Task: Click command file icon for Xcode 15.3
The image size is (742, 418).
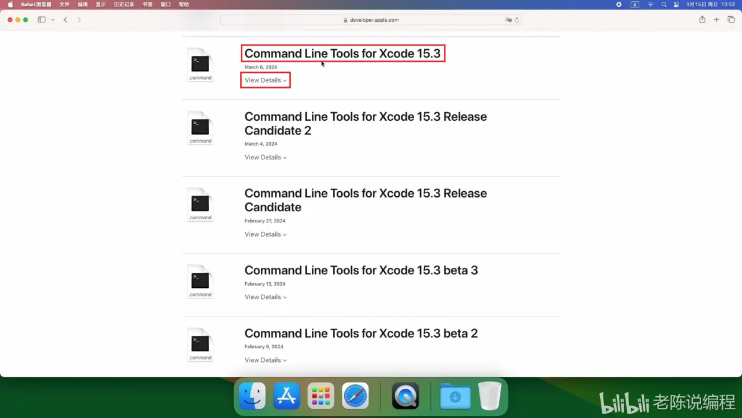Action: point(200,65)
